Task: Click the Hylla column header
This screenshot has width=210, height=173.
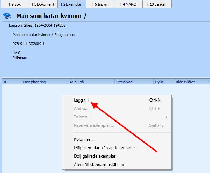Action: (x=163, y=82)
